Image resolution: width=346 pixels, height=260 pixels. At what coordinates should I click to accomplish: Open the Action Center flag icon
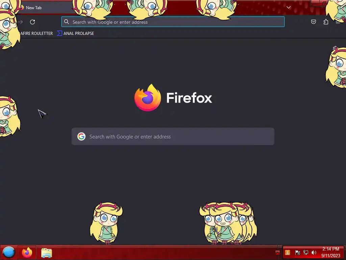tap(297, 253)
